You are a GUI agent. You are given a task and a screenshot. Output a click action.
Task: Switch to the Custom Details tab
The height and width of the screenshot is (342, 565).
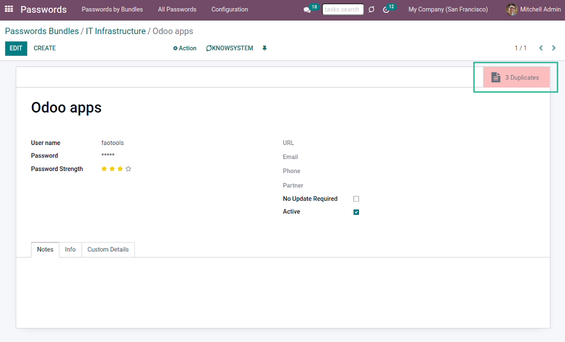[x=108, y=249]
